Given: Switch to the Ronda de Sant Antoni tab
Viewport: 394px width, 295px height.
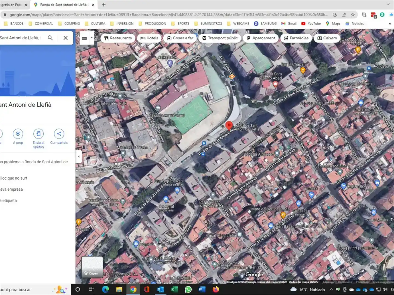Looking at the screenshot, I should [64, 5].
